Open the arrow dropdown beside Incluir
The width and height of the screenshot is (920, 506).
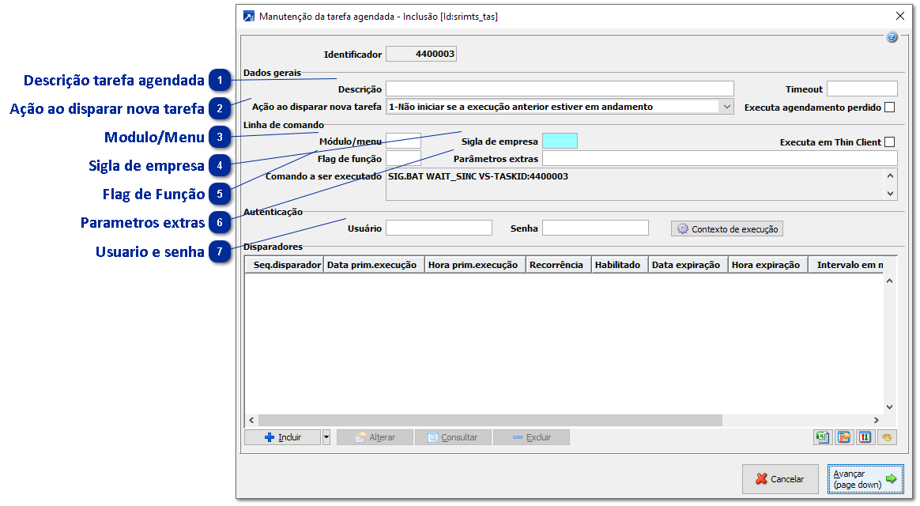(x=326, y=437)
